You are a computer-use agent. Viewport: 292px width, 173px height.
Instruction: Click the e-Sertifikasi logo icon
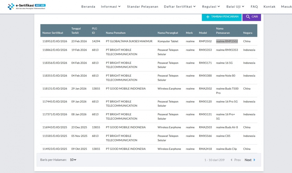[x=11, y=6]
